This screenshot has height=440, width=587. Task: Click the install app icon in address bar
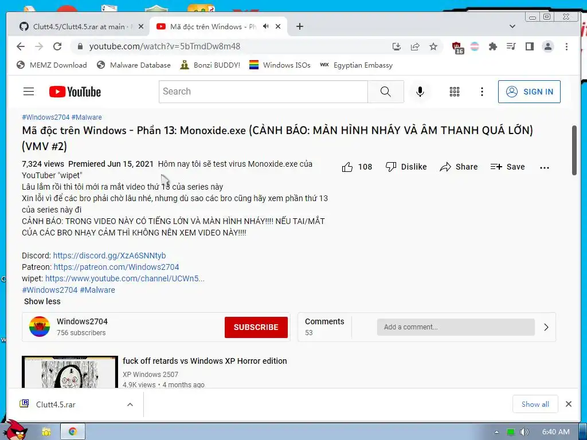coord(397,46)
